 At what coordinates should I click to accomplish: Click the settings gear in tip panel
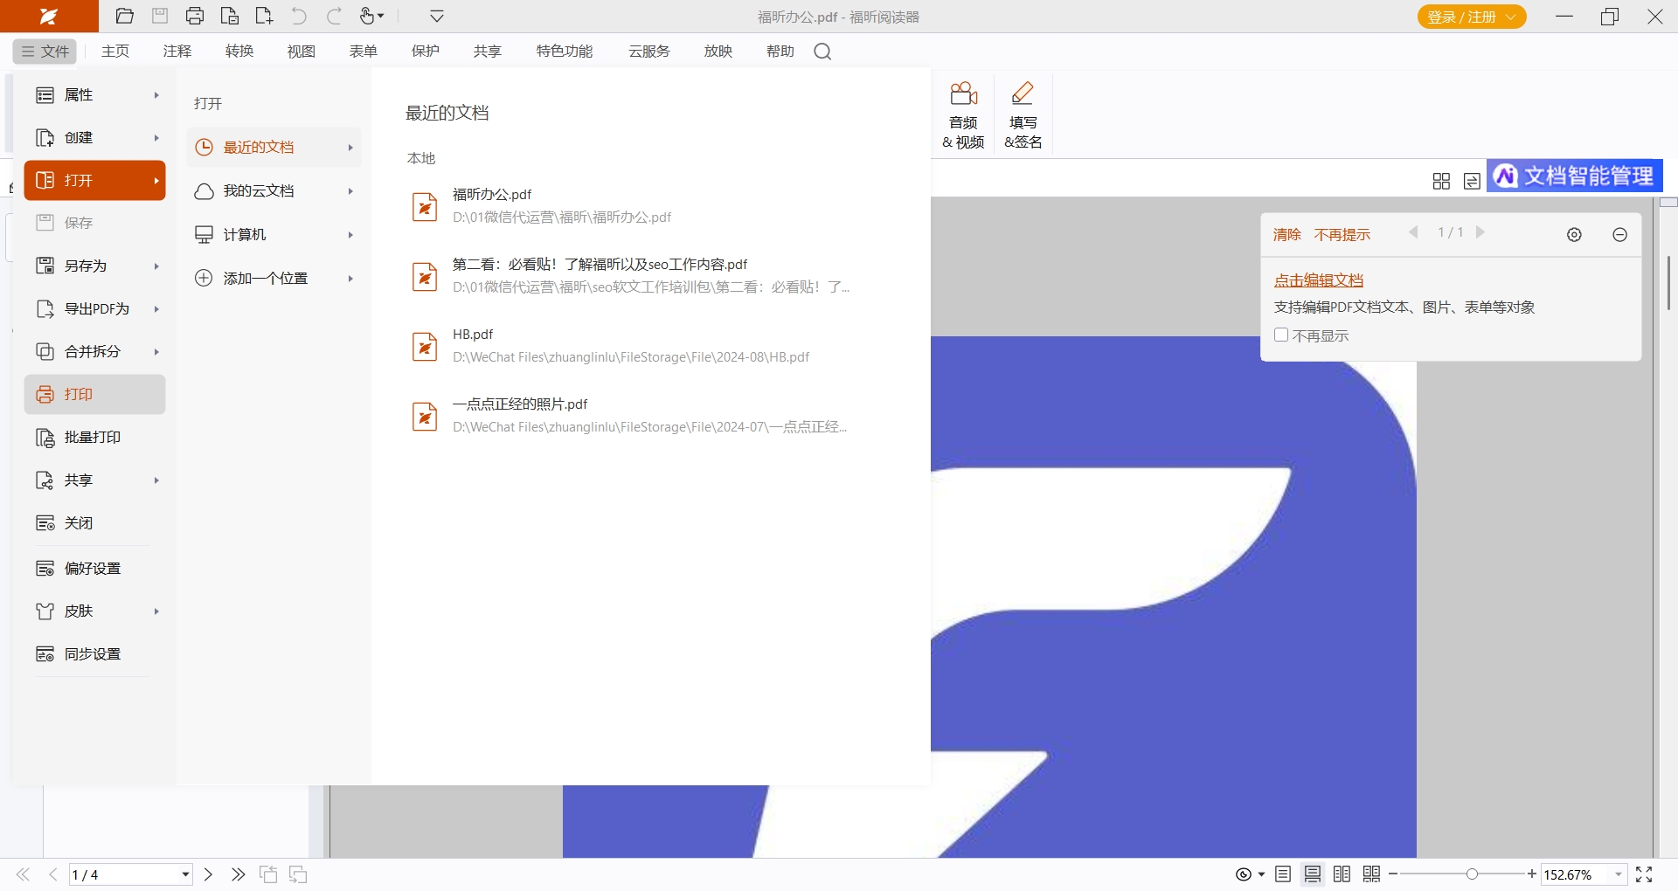click(1574, 234)
